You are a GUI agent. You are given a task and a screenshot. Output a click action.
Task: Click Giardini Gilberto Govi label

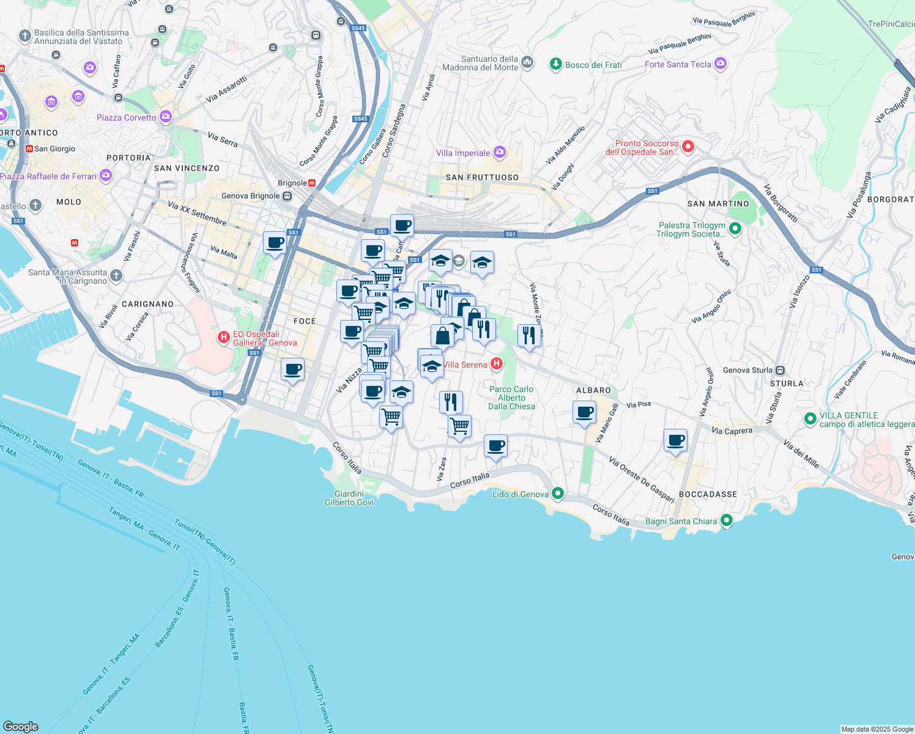[349, 498]
